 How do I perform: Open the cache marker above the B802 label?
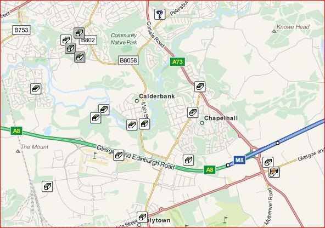[79, 33]
